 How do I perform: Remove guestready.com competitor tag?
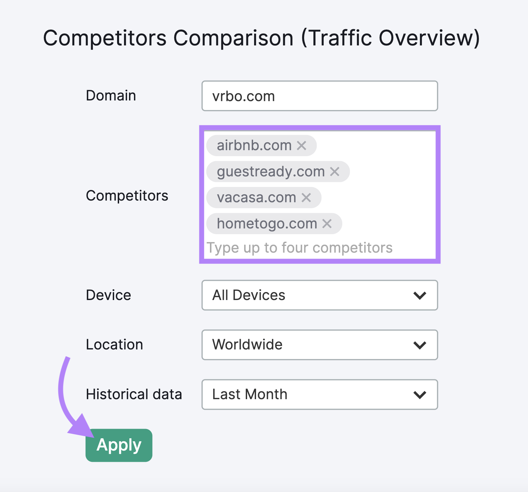(335, 172)
